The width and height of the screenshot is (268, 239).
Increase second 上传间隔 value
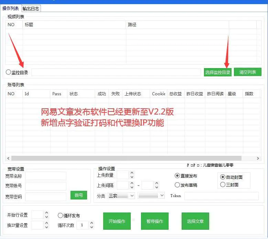(157, 183)
